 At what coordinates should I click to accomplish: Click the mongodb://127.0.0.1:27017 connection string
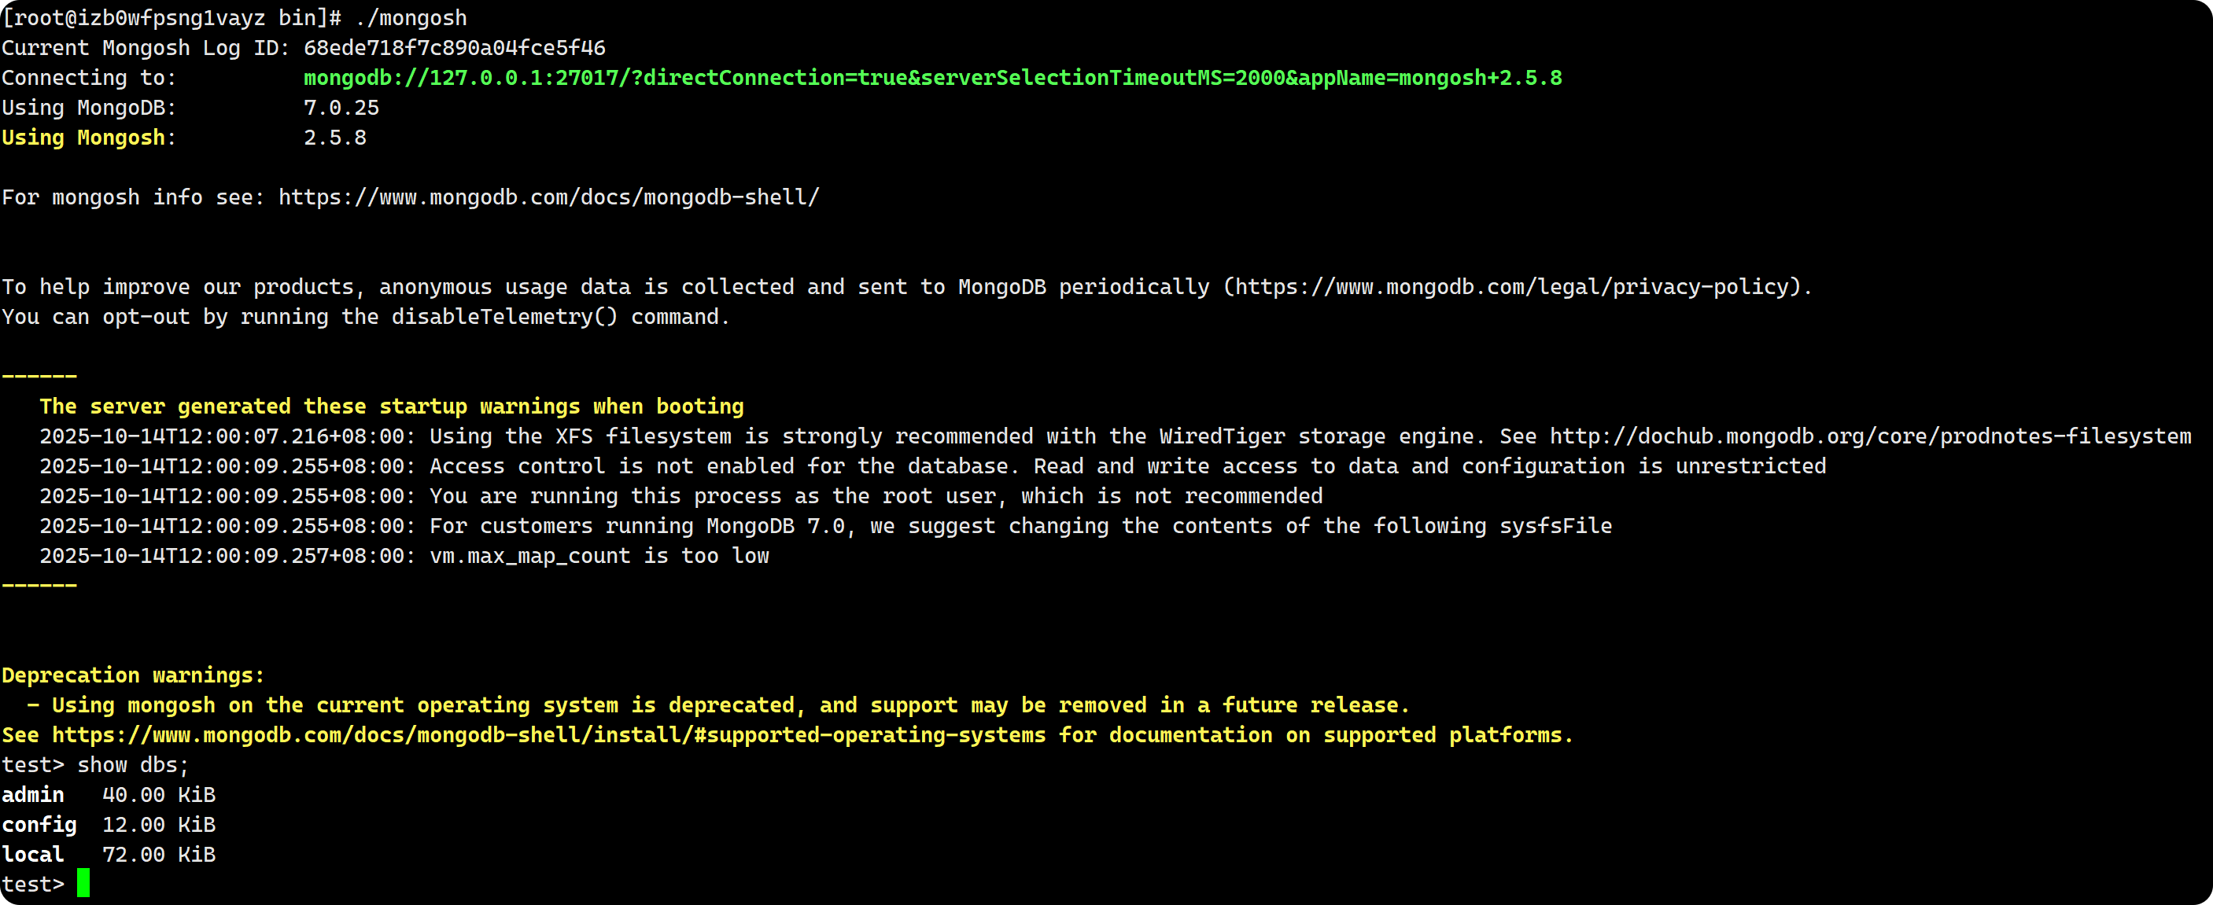[932, 78]
